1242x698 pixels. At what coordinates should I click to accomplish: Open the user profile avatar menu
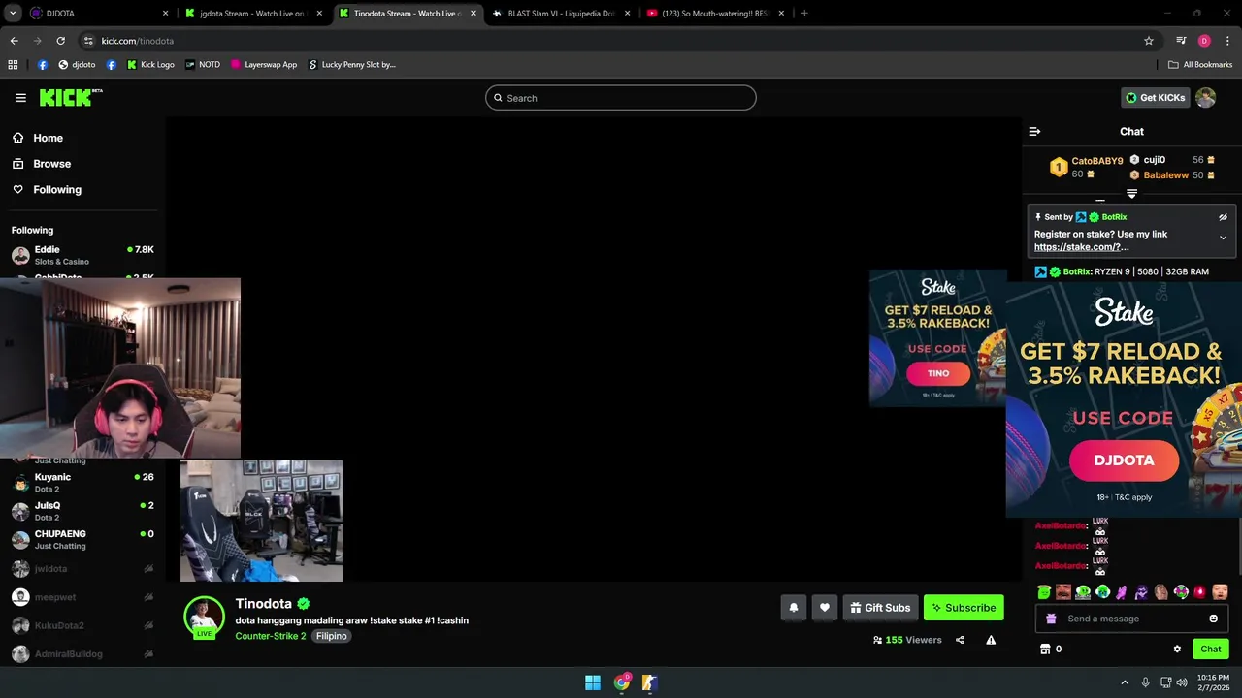click(1205, 98)
